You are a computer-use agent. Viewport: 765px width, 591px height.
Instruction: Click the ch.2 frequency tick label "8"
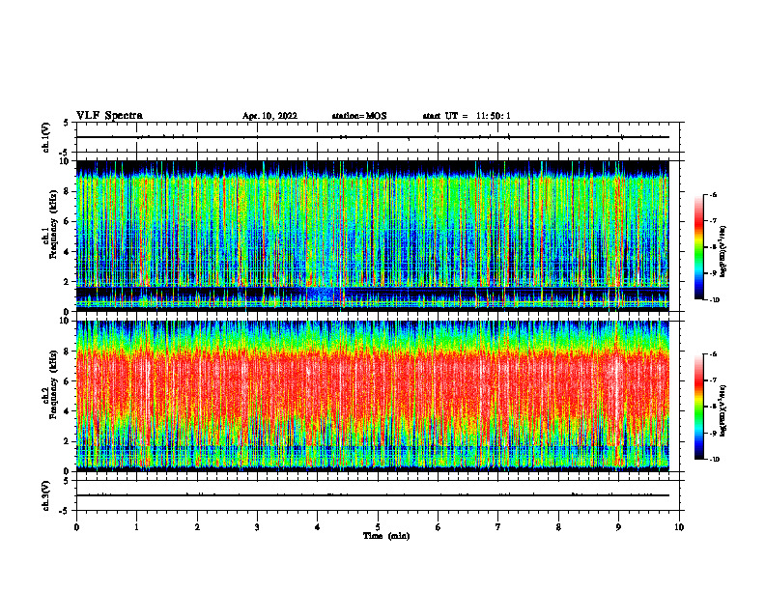point(68,352)
